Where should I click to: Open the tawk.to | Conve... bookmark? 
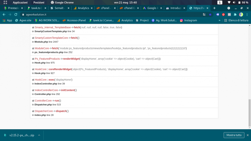pos(101,21)
